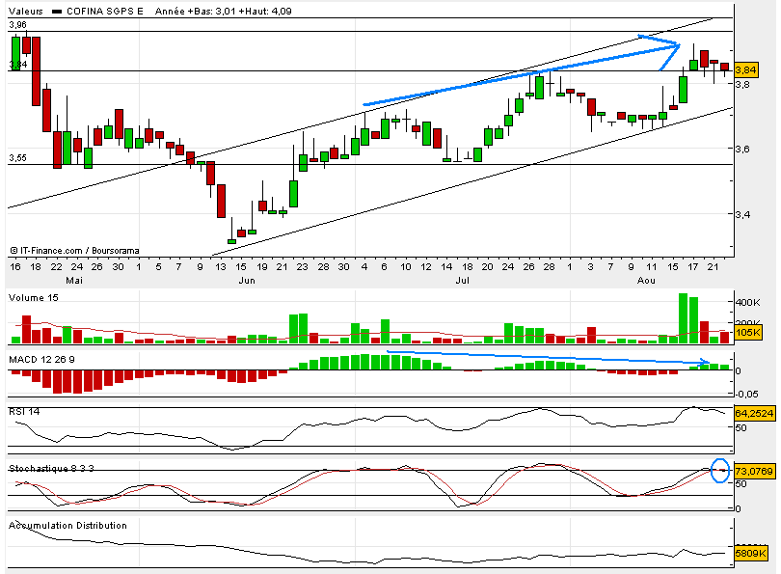The height and width of the screenshot is (574, 781).
Task: Click the -0,05 MACD axis label
Action: [746, 395]
